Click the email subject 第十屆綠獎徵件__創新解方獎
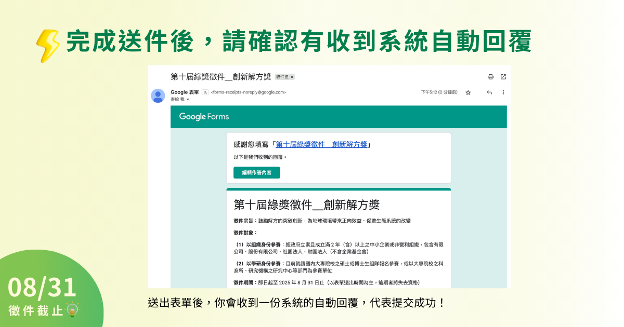Image resolution: width=624 pixels, height=327 pixels. click(221, 77)
